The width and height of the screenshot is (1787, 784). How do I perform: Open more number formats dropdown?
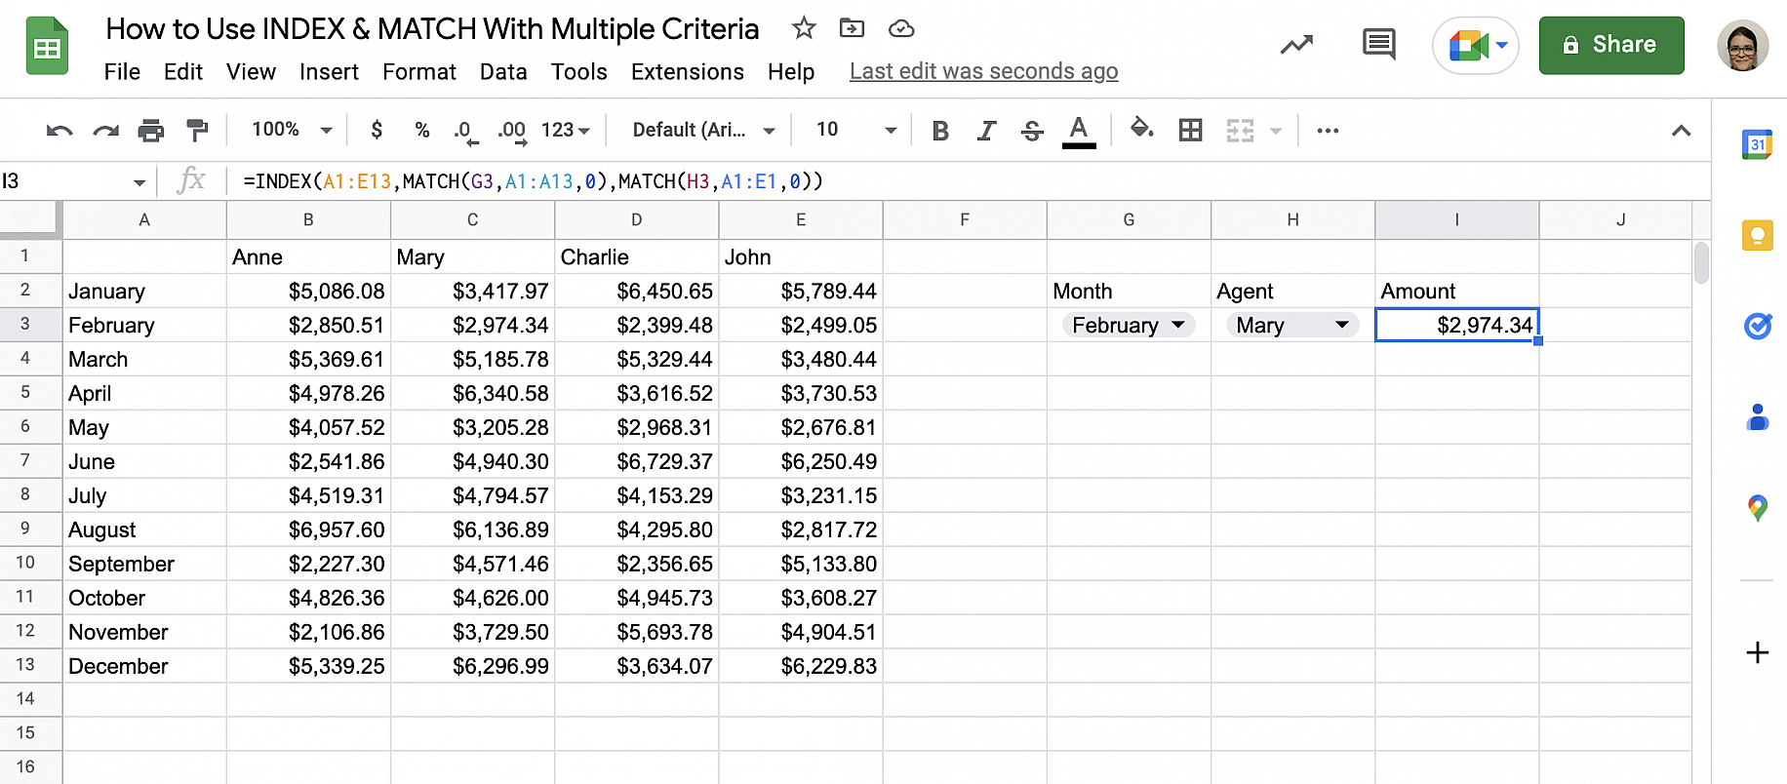[x=566, y=130]
